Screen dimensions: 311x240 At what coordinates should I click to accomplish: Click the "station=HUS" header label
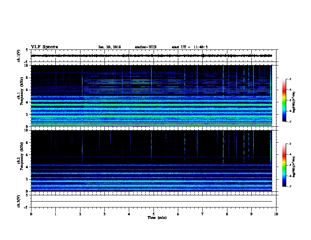coord(146,47)
